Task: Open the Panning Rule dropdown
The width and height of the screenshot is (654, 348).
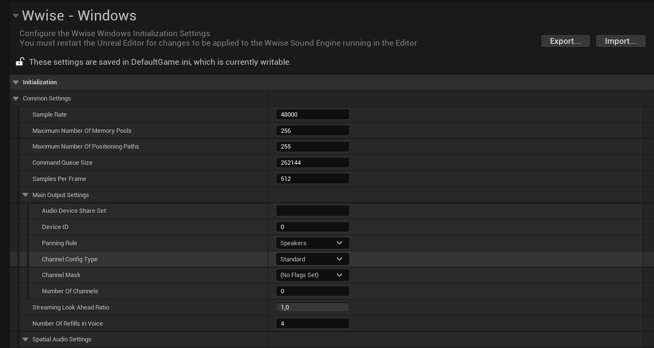Action: [313, 243]
